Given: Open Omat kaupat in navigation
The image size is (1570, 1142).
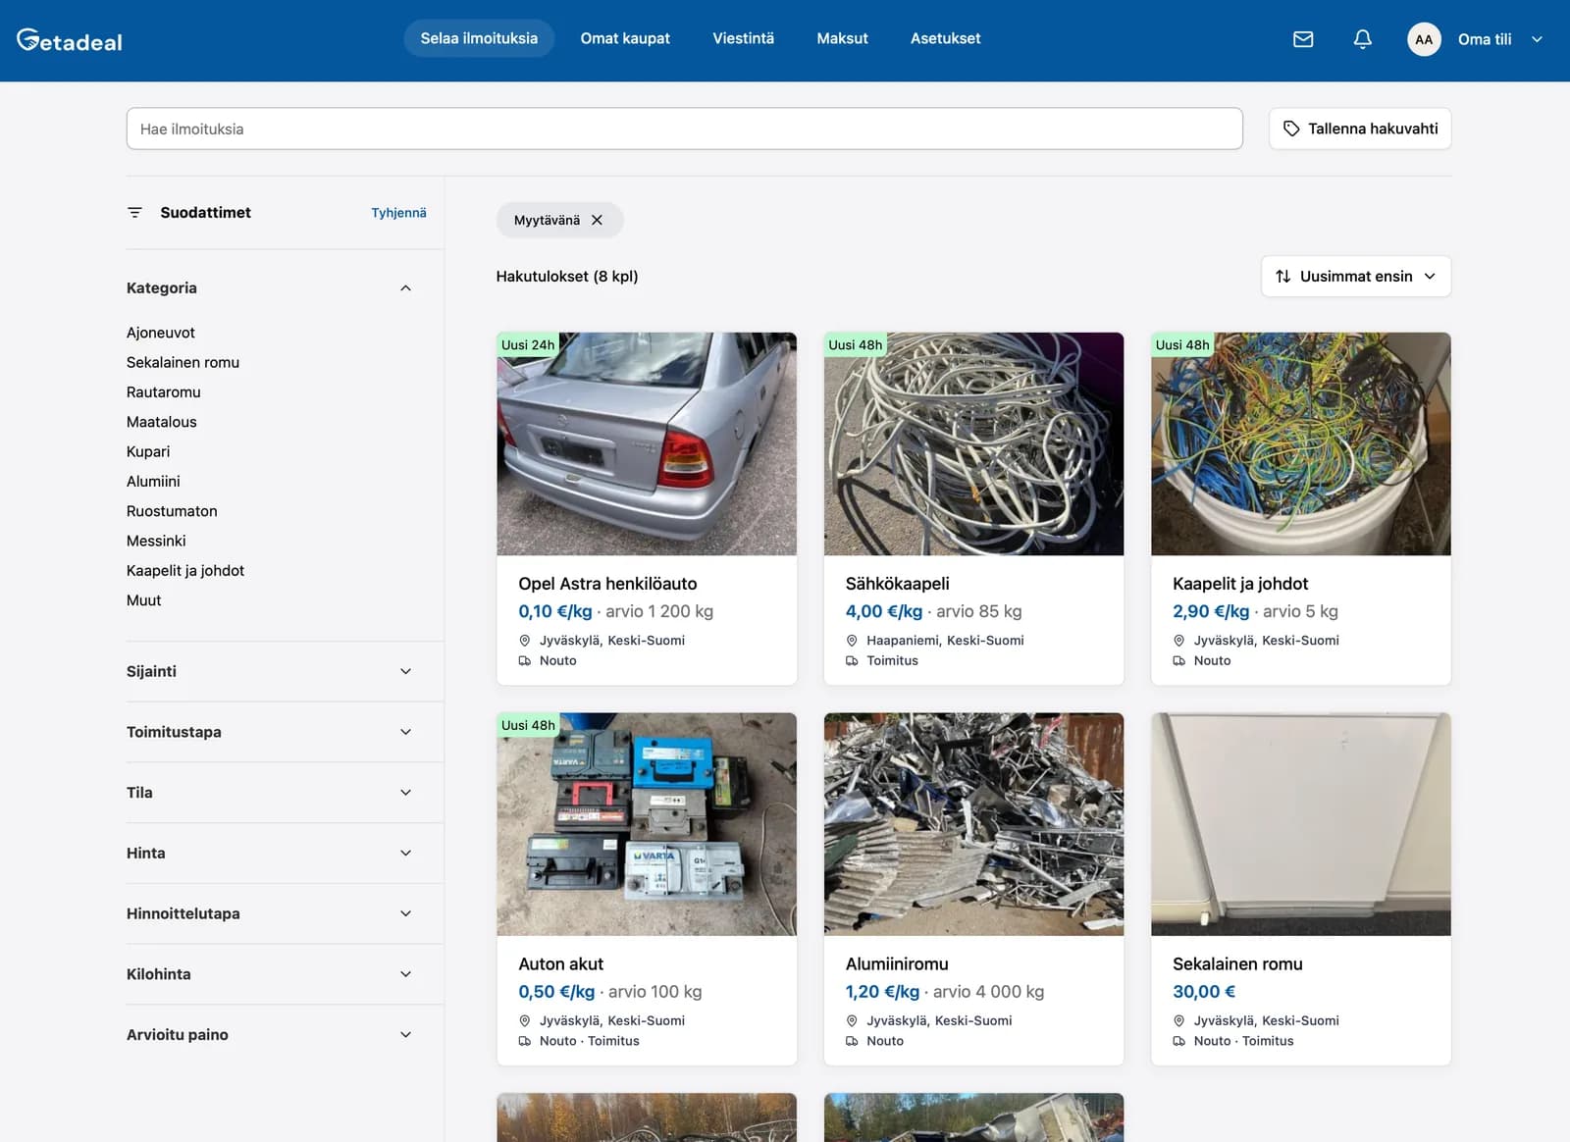Looking at the screenshot, I should [x=625, y=38].
